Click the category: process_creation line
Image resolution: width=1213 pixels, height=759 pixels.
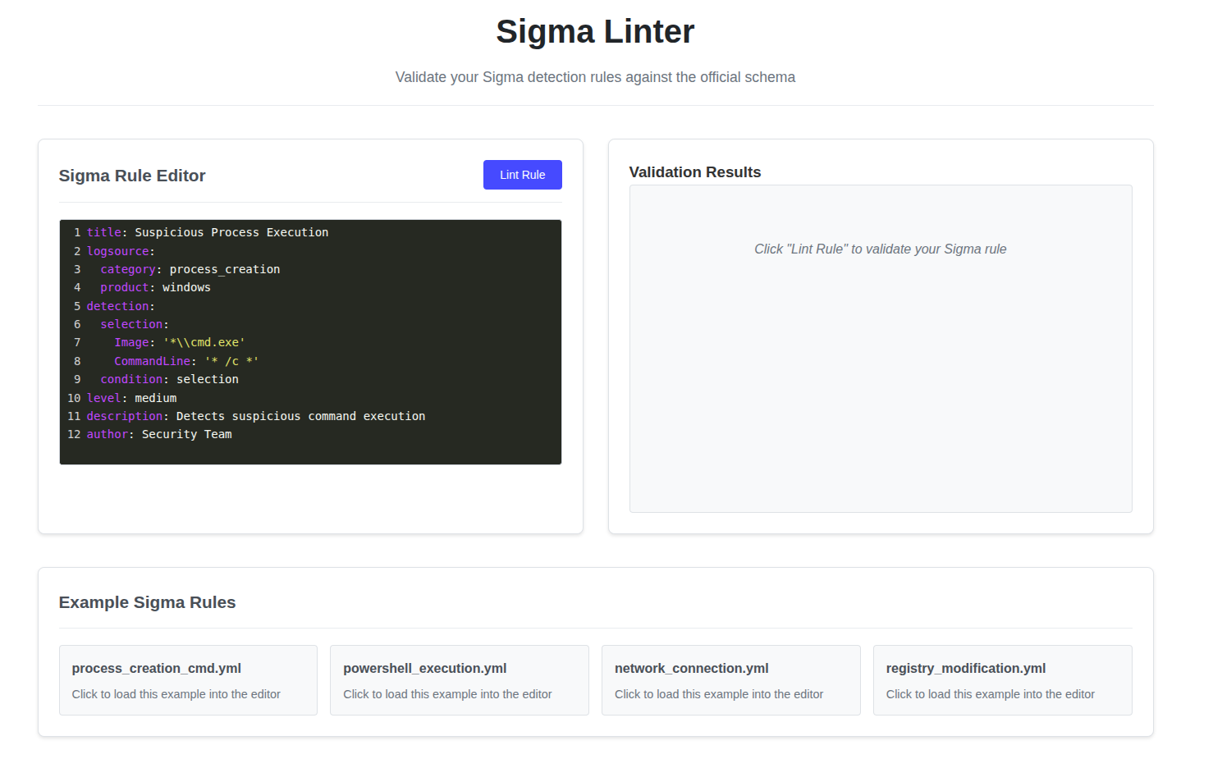tap(190, 270)
